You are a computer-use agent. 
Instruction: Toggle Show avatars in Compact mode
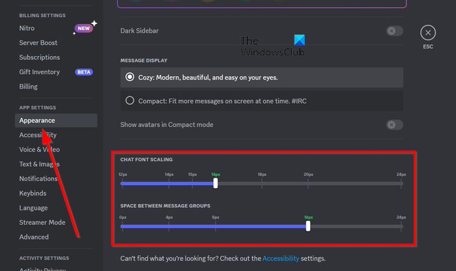pyautogui.click(x=393, y=125)
